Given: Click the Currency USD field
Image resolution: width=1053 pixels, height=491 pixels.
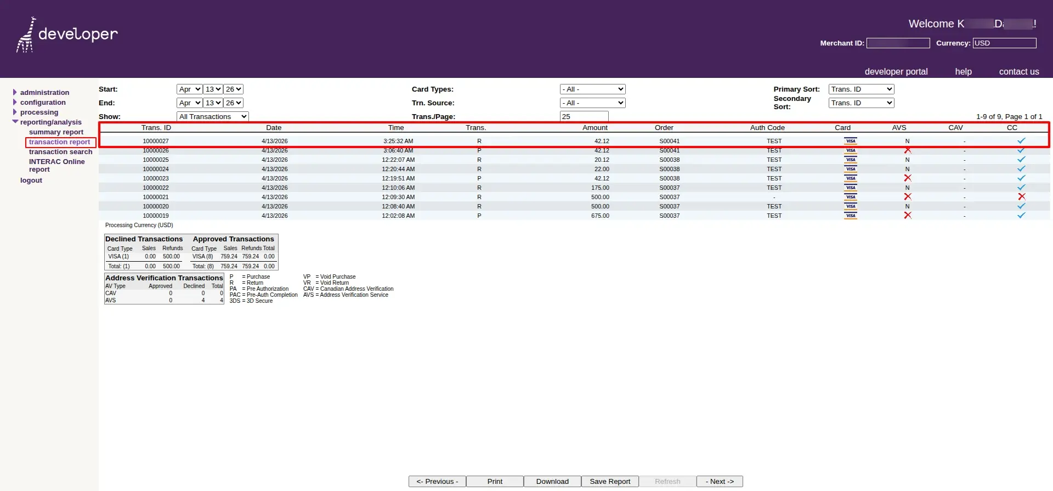Looking at the screenshot, I should coord(1005,43).
